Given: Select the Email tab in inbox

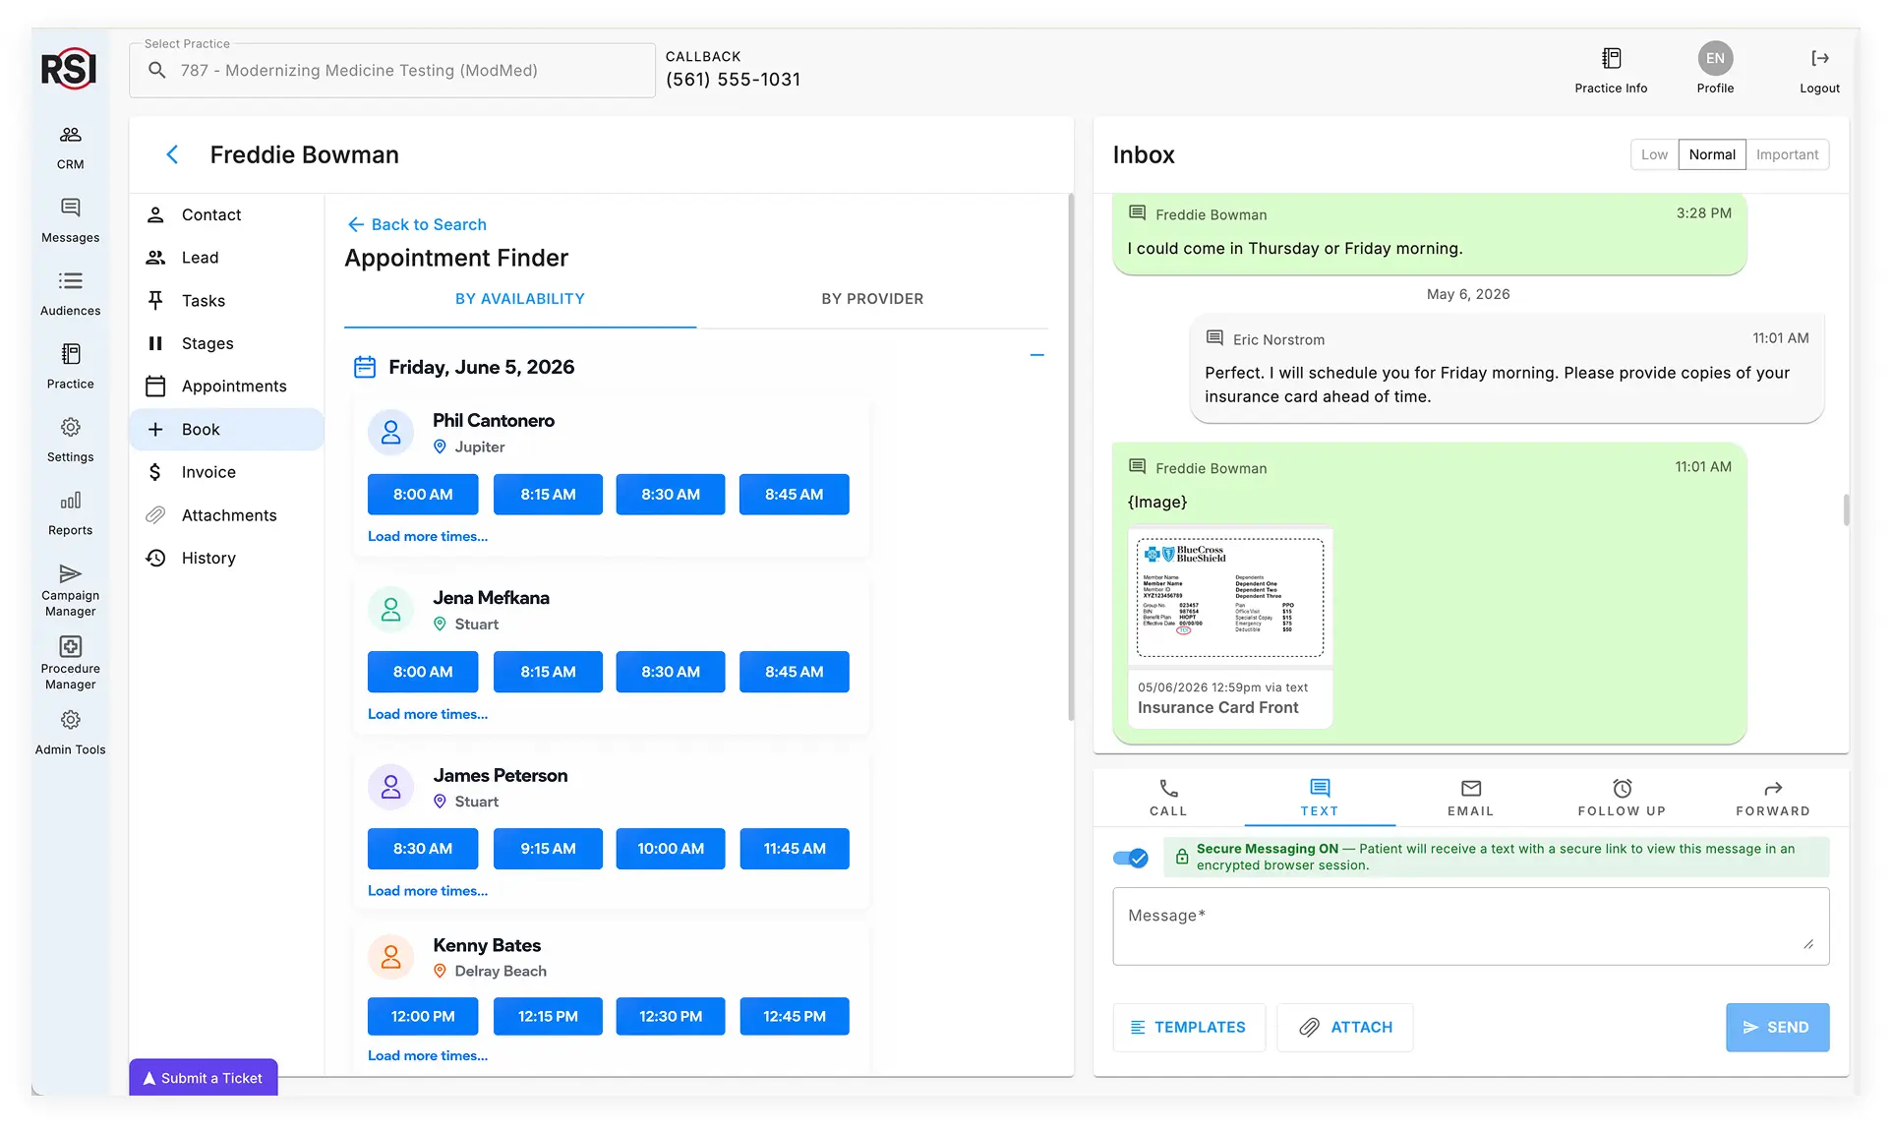Looking at the screenshot, I should tap(1470, 798).
